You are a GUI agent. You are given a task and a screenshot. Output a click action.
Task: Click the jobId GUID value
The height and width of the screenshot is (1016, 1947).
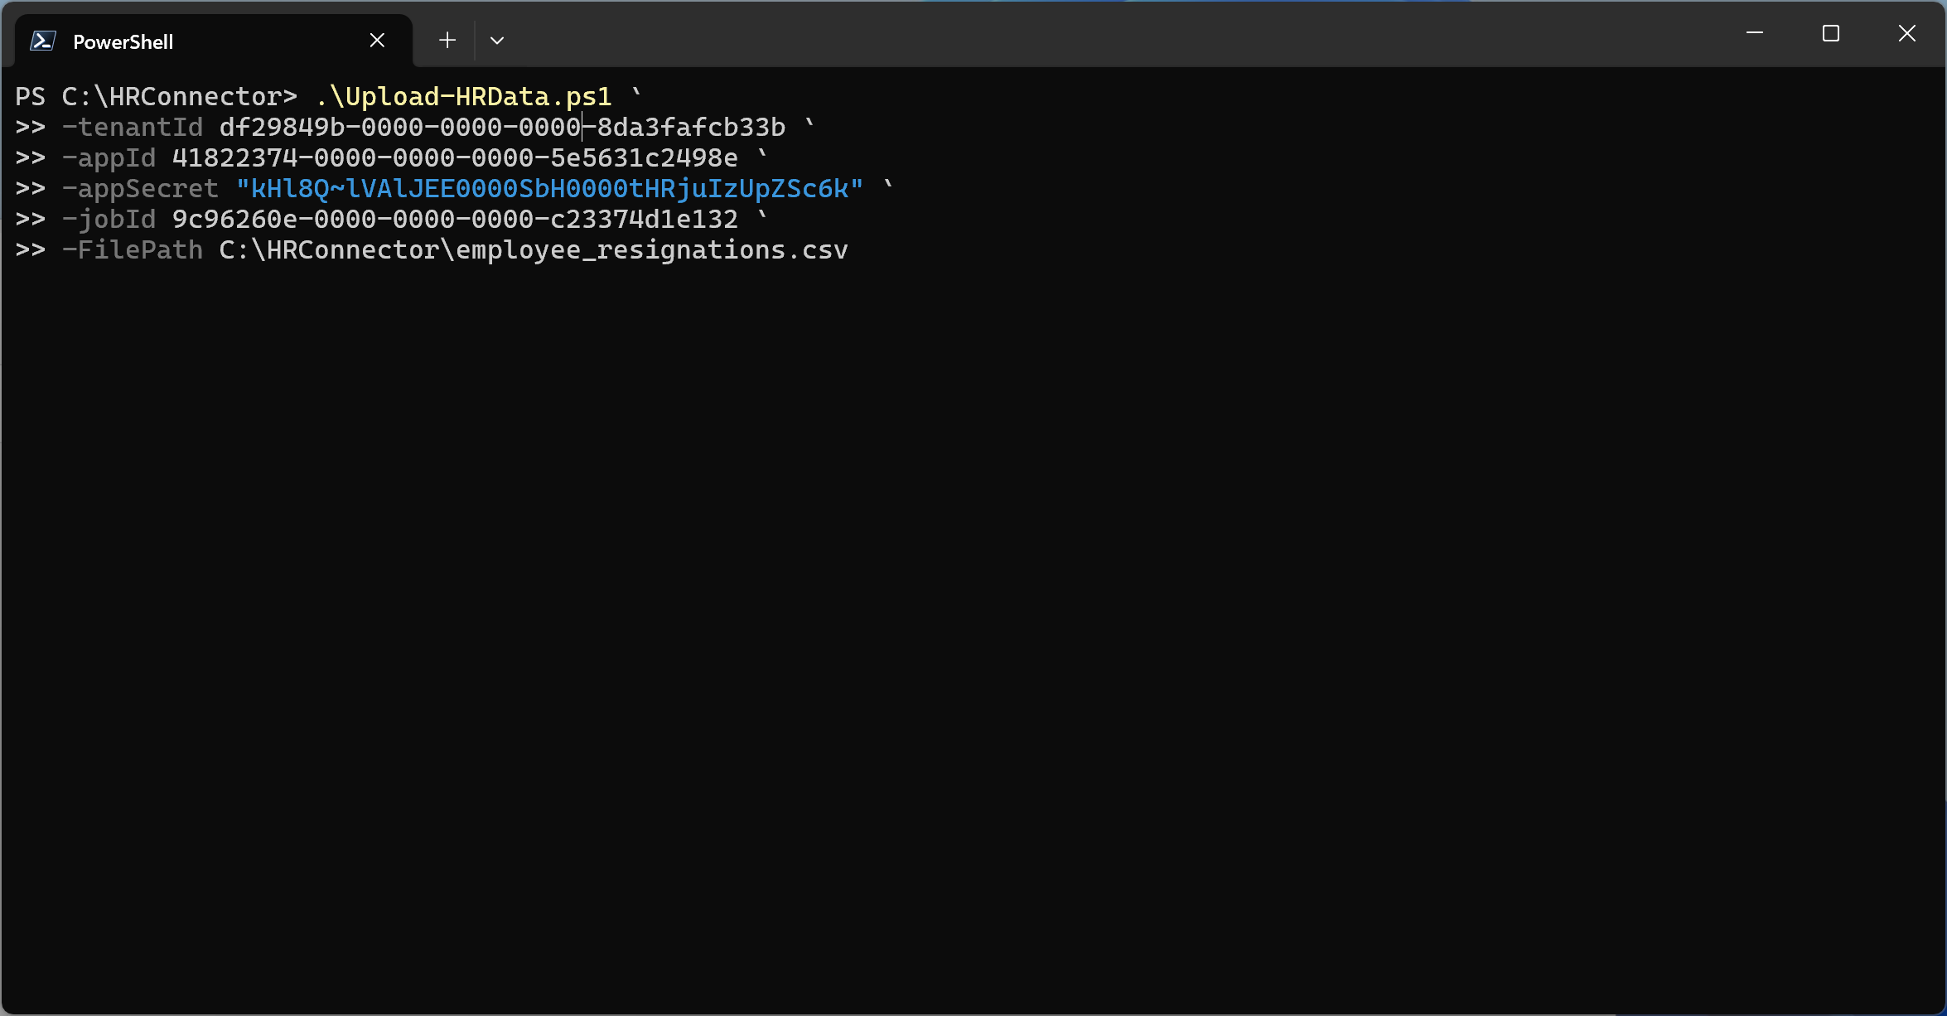point(454,220)
